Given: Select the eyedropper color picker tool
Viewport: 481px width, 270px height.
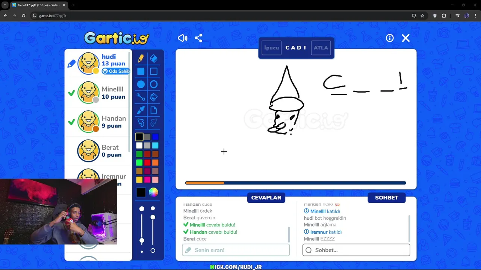Looking at the screenshot, I should tap(141, 110).
